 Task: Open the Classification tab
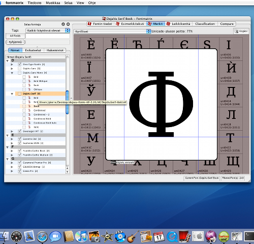205,24
